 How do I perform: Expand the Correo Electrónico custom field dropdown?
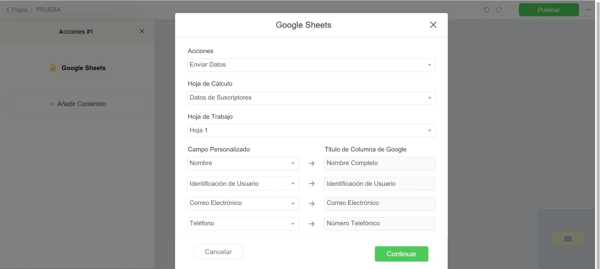tap(243, 203)
